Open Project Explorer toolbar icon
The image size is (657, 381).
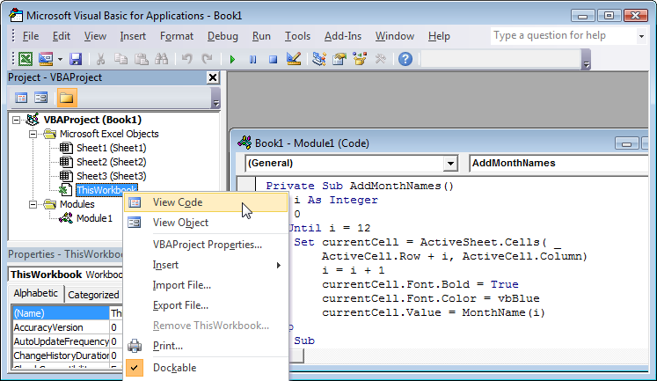pyautogui.click(x=319, y=59)
